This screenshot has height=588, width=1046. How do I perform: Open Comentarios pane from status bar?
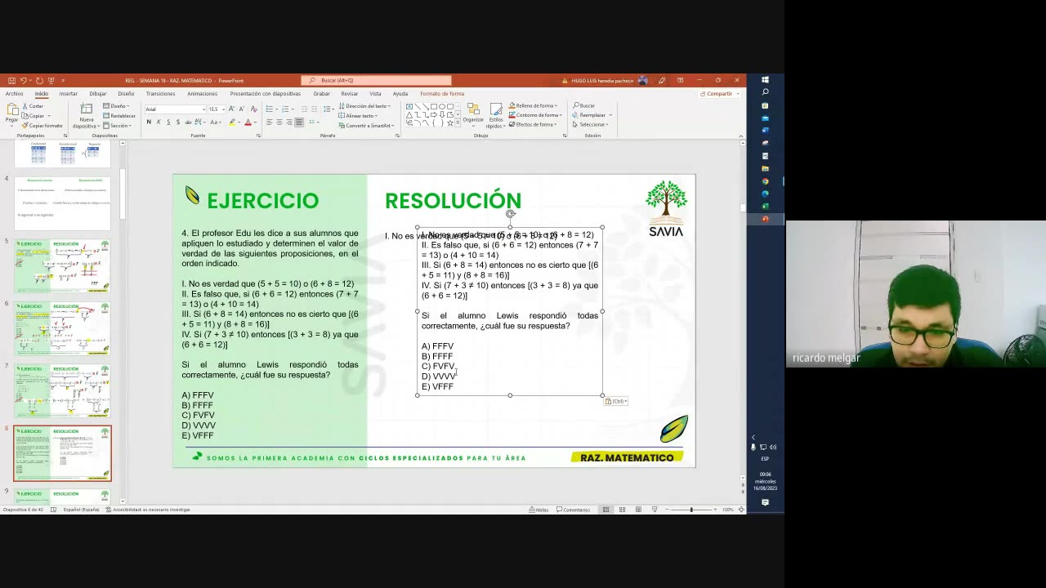[573, 510]
